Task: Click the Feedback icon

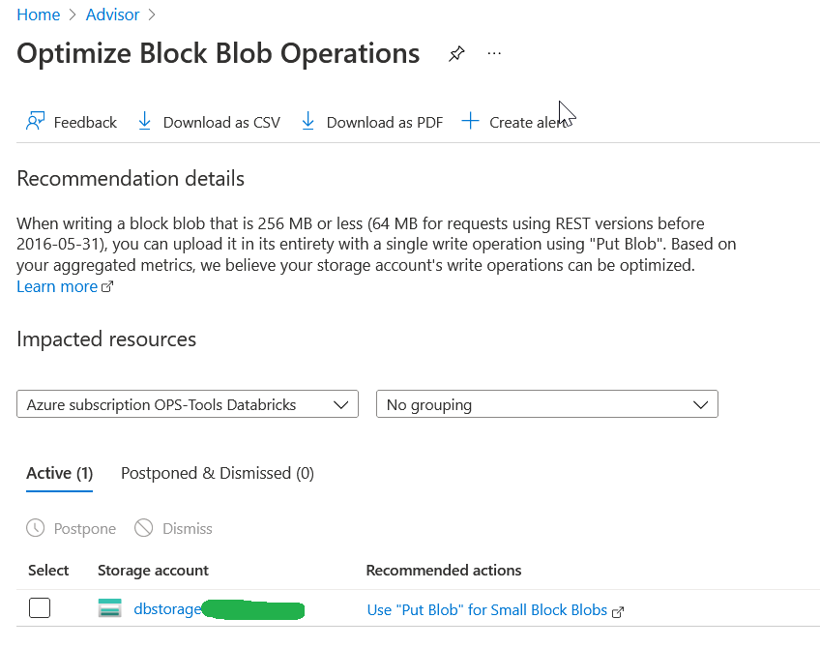Action: (x=36, y=122)
